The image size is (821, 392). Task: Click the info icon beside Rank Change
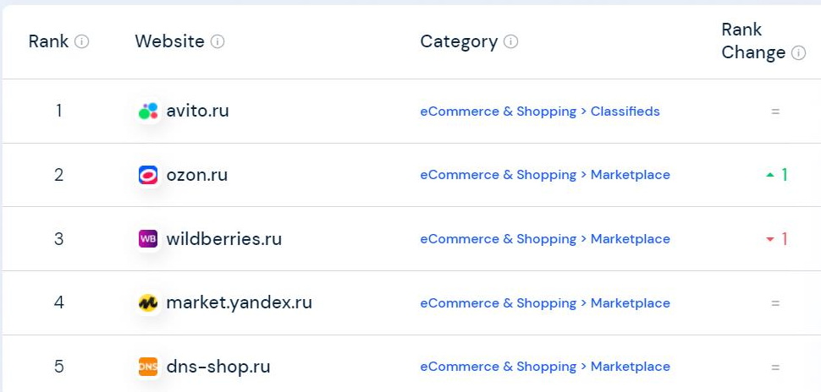coord(798,52)
